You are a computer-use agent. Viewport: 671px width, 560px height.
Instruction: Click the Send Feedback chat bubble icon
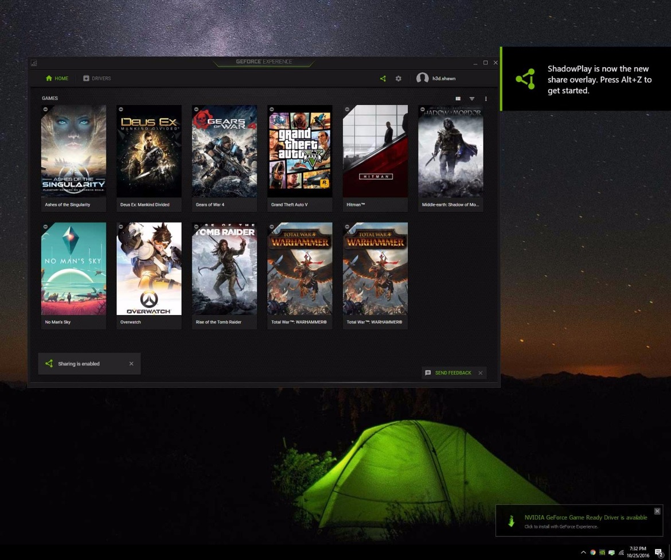[x=428, y=373]
